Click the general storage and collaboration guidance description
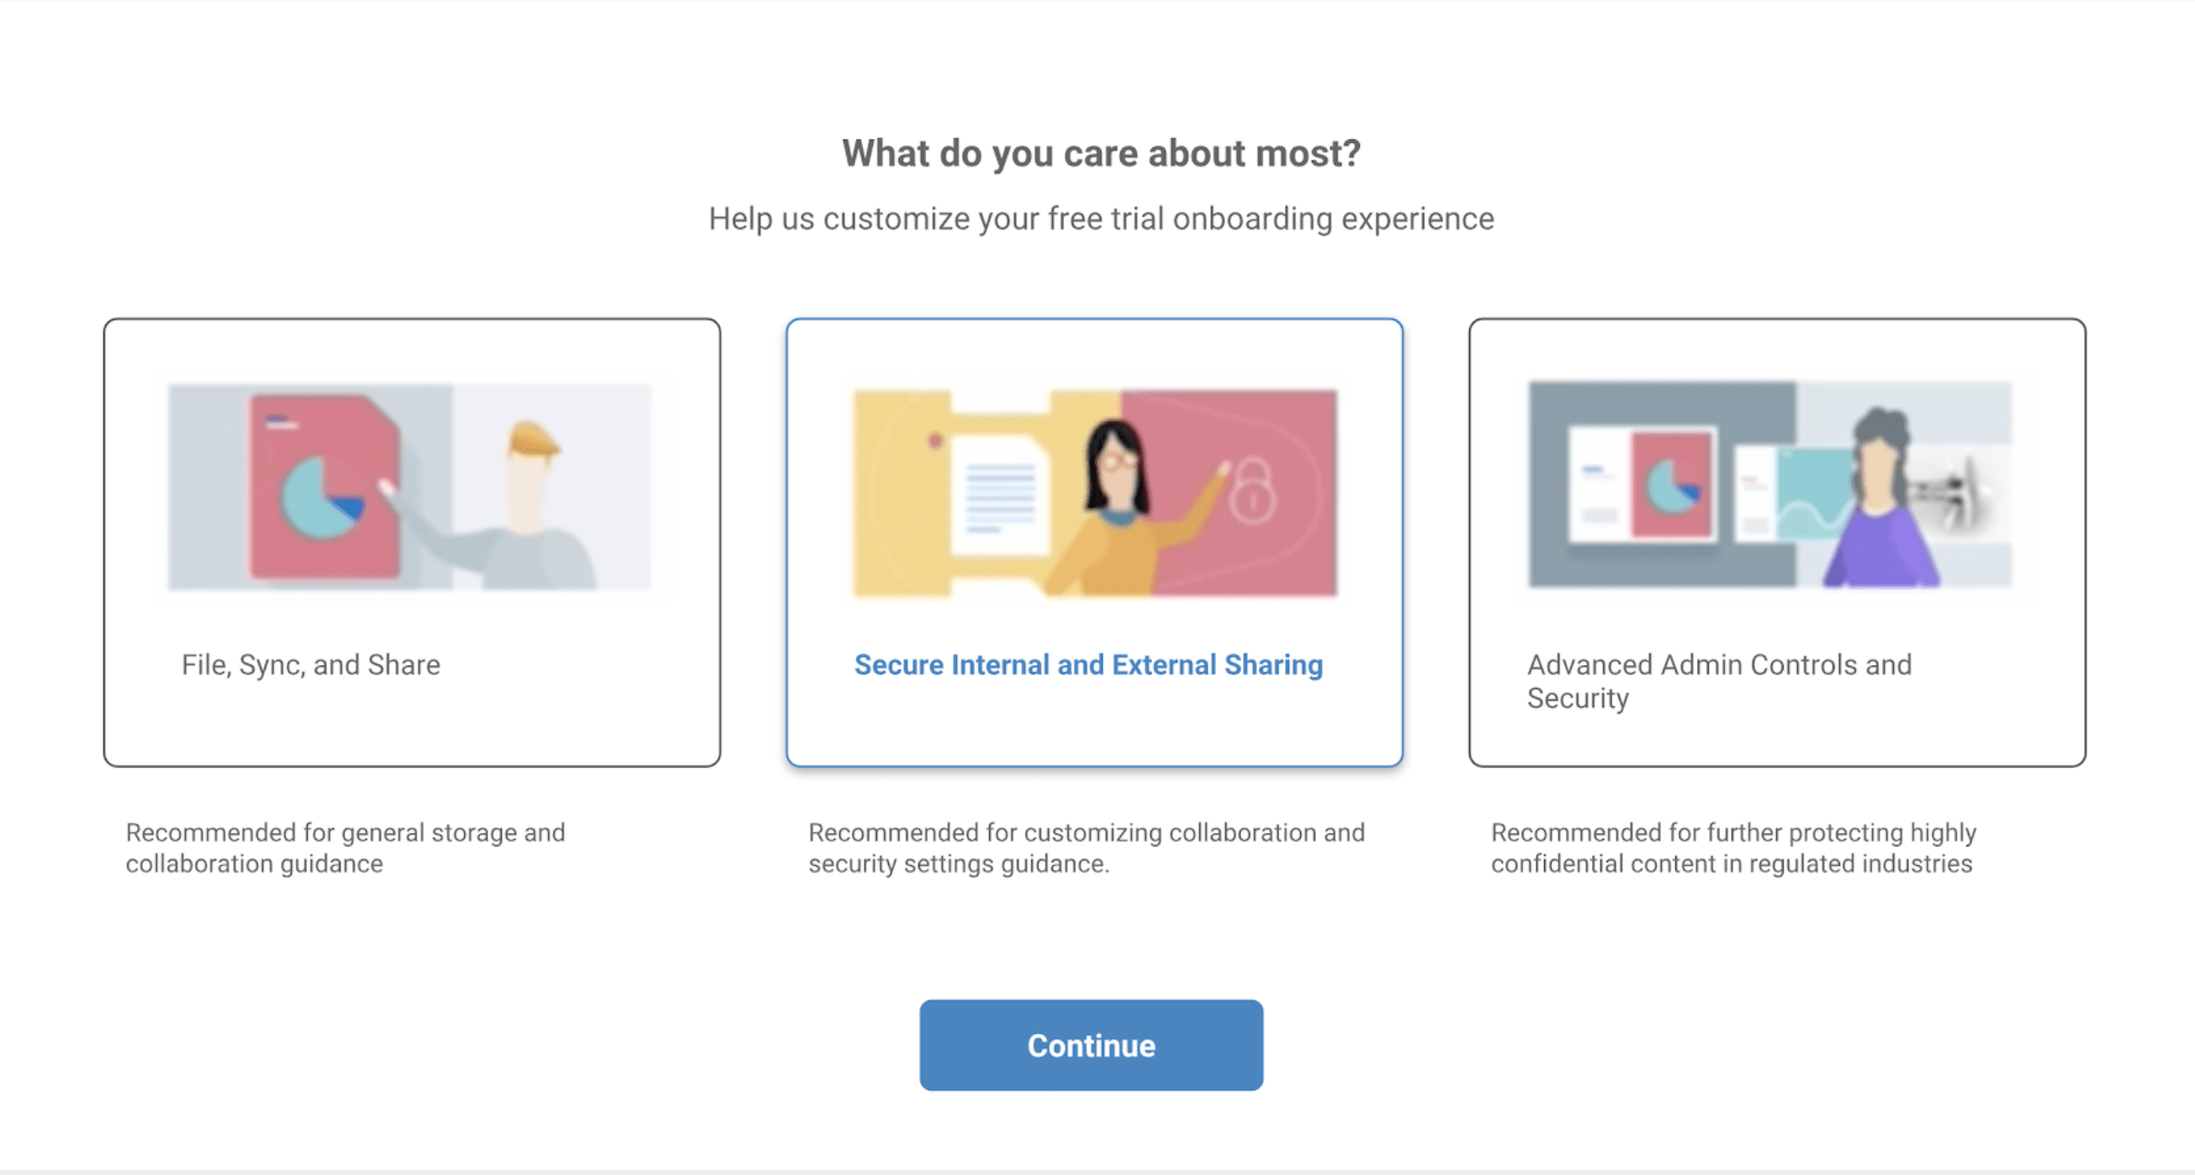2195x1175 pixels. click(x=345, y=848)
